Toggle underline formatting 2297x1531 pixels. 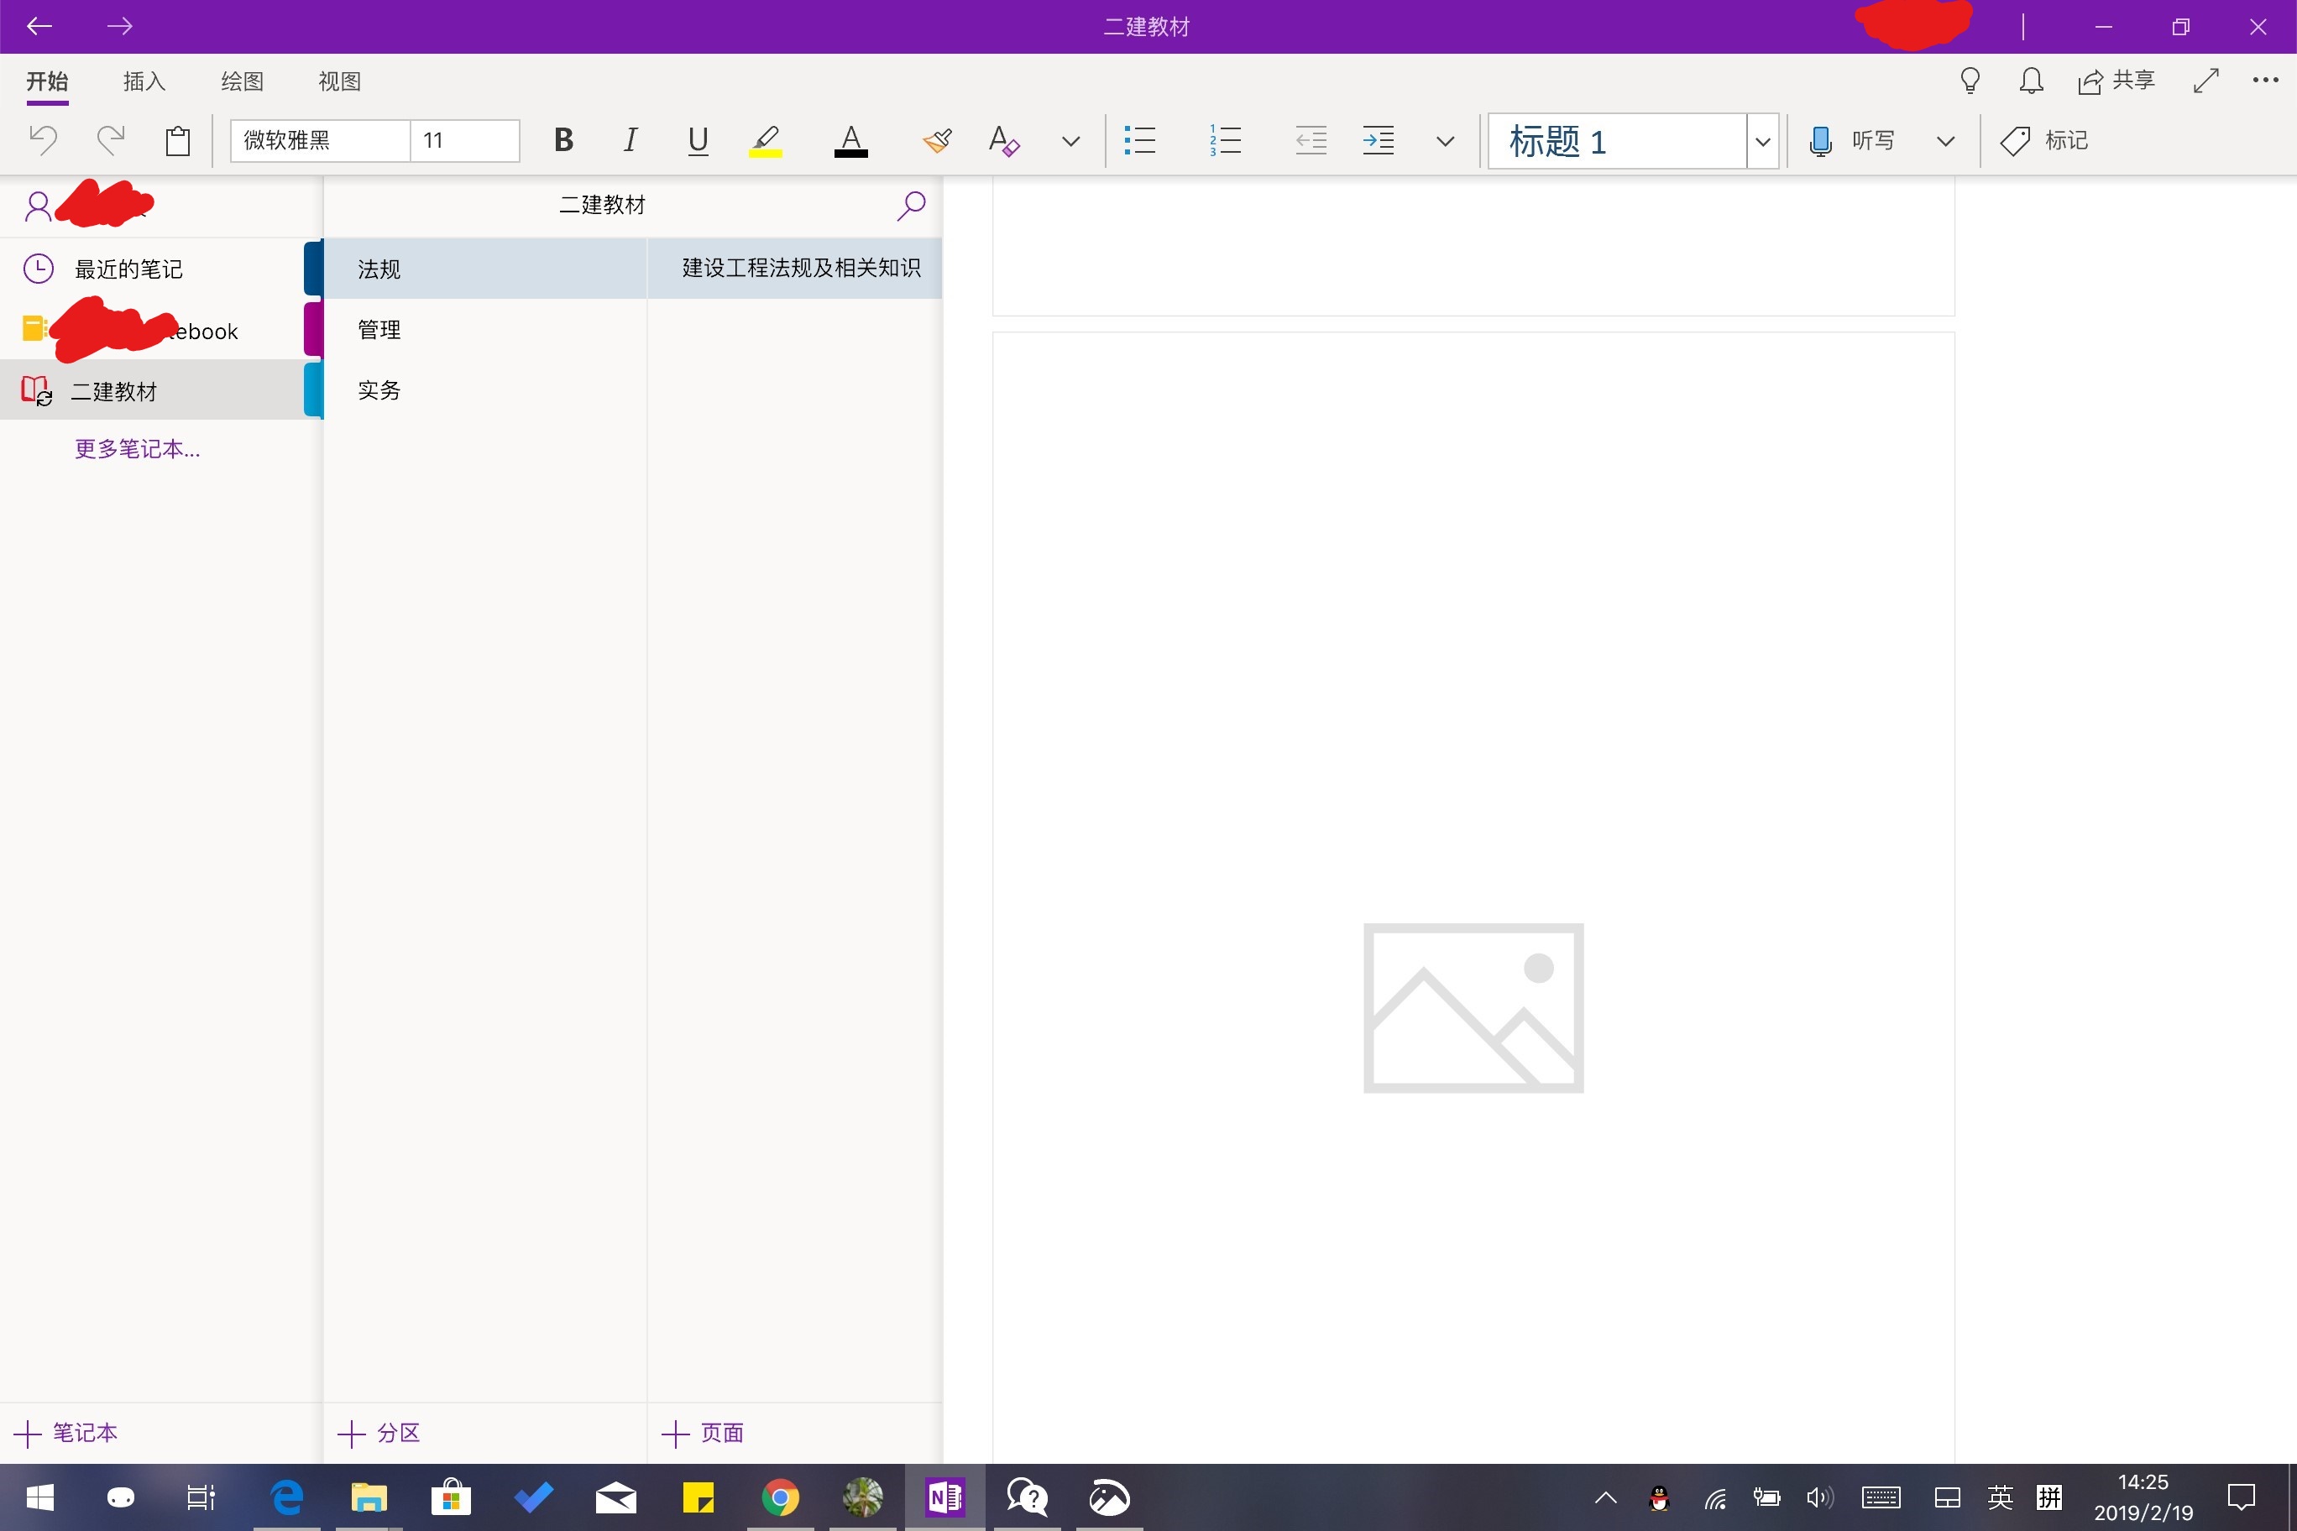pos(698,141)
